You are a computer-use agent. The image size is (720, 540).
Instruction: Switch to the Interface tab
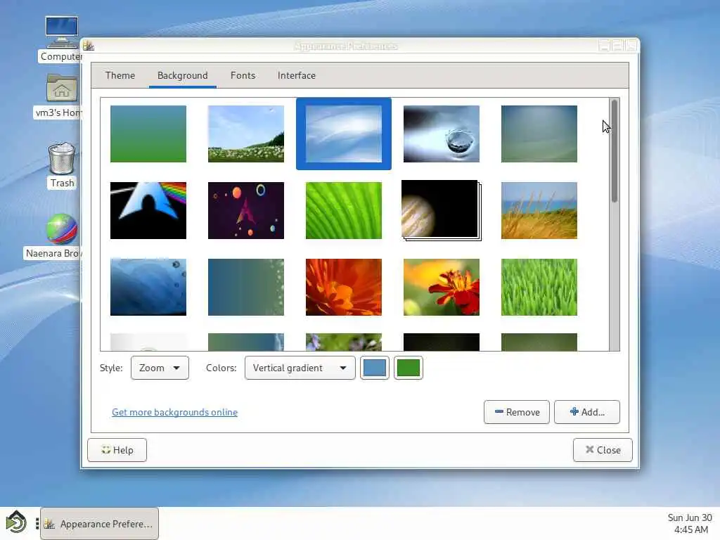click(x=296, y=75)
